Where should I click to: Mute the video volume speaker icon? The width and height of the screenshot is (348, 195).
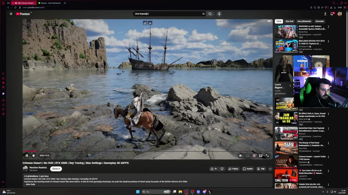[34, 155]
